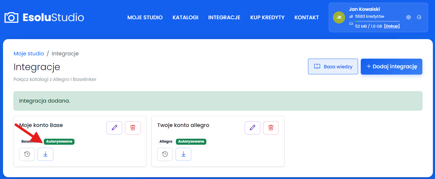Click Autoryzowane badge on Moje konto Base
435x179 pixels.
pos(59,141)
